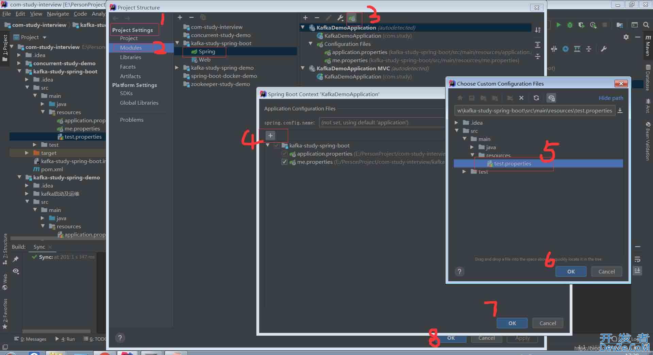This screenshot has height=355, width=653.
Task: Click spring.config.name input field
Action: click(382, 122)
